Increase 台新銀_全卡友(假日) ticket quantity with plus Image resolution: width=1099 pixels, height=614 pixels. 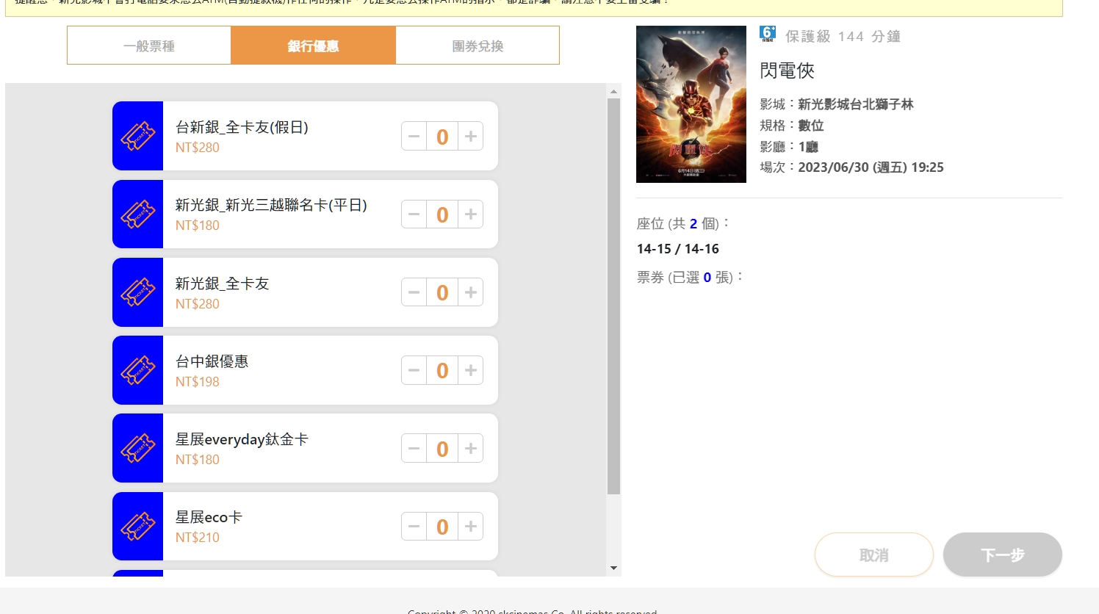471,137
